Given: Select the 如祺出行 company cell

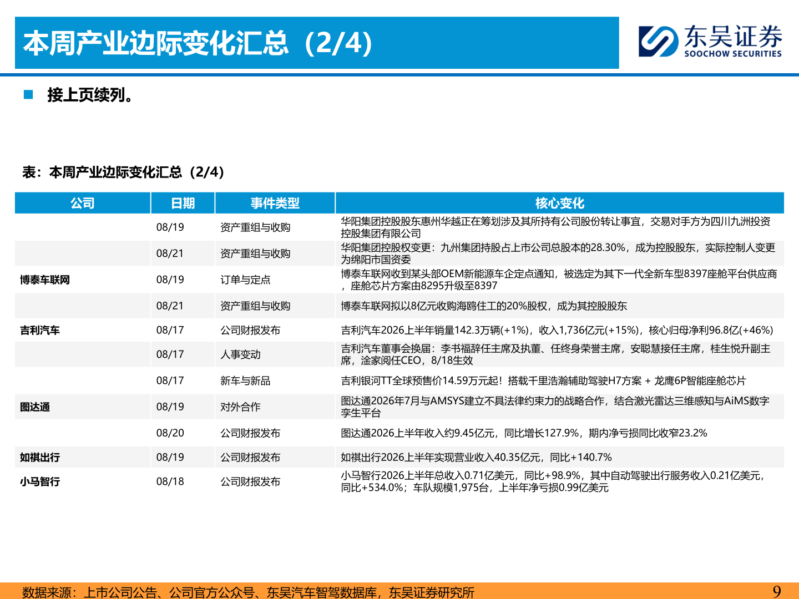Looking at the screenshot, I should click(40, 458).
